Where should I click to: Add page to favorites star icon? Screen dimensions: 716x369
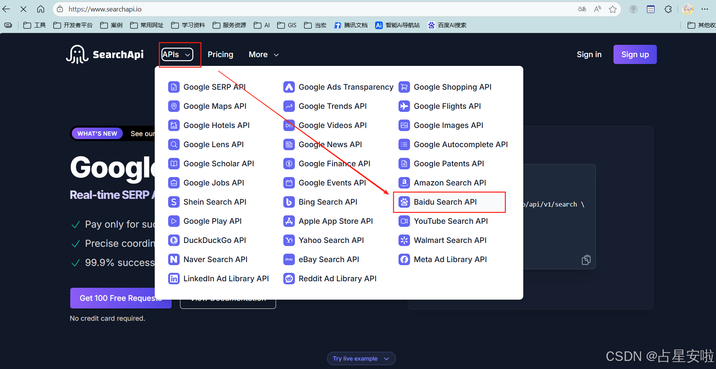613,9
